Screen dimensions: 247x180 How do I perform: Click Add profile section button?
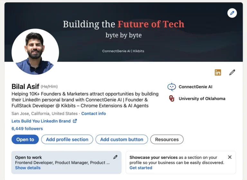67,140
